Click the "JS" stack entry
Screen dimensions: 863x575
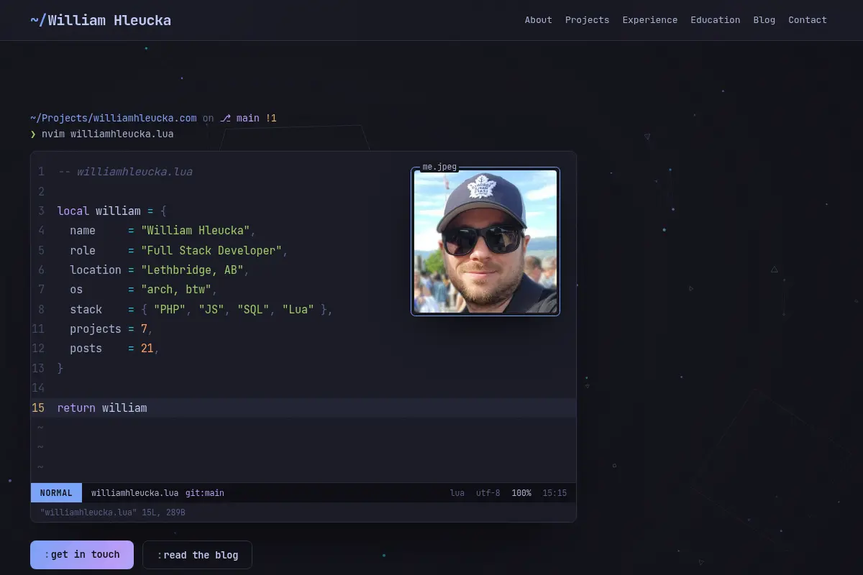[211, 309]
